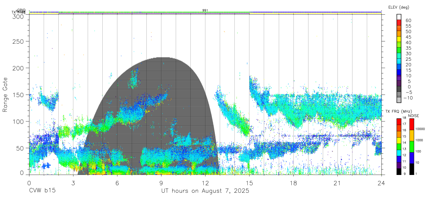Click x-axis tick label '12'

tap(205, 183)
